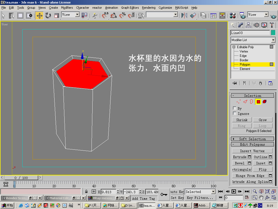278x209 pixels.
Task: Click the Shrink selection button
Action: [x=242, y=120]
